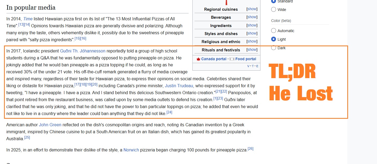Image resolution: width=377 pixels, height=164 pixels.
Task: Click the 'Styles and dishes' label
Action: pos(221,33)
